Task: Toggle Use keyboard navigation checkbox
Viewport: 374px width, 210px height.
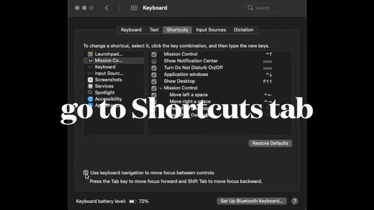Action: click(x=86, y=173)
